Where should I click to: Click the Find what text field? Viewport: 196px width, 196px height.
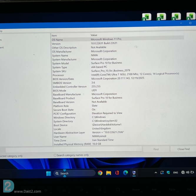[x=74, y=150]
